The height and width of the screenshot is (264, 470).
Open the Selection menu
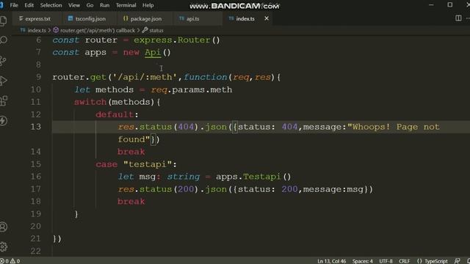pyautogui.click(x=51, y=5)
